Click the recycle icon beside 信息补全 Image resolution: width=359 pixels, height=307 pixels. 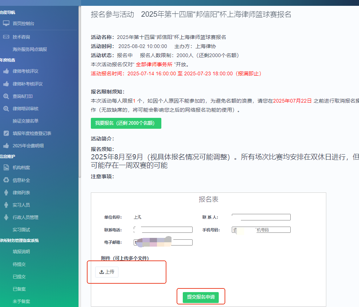[x=6, y=180]
